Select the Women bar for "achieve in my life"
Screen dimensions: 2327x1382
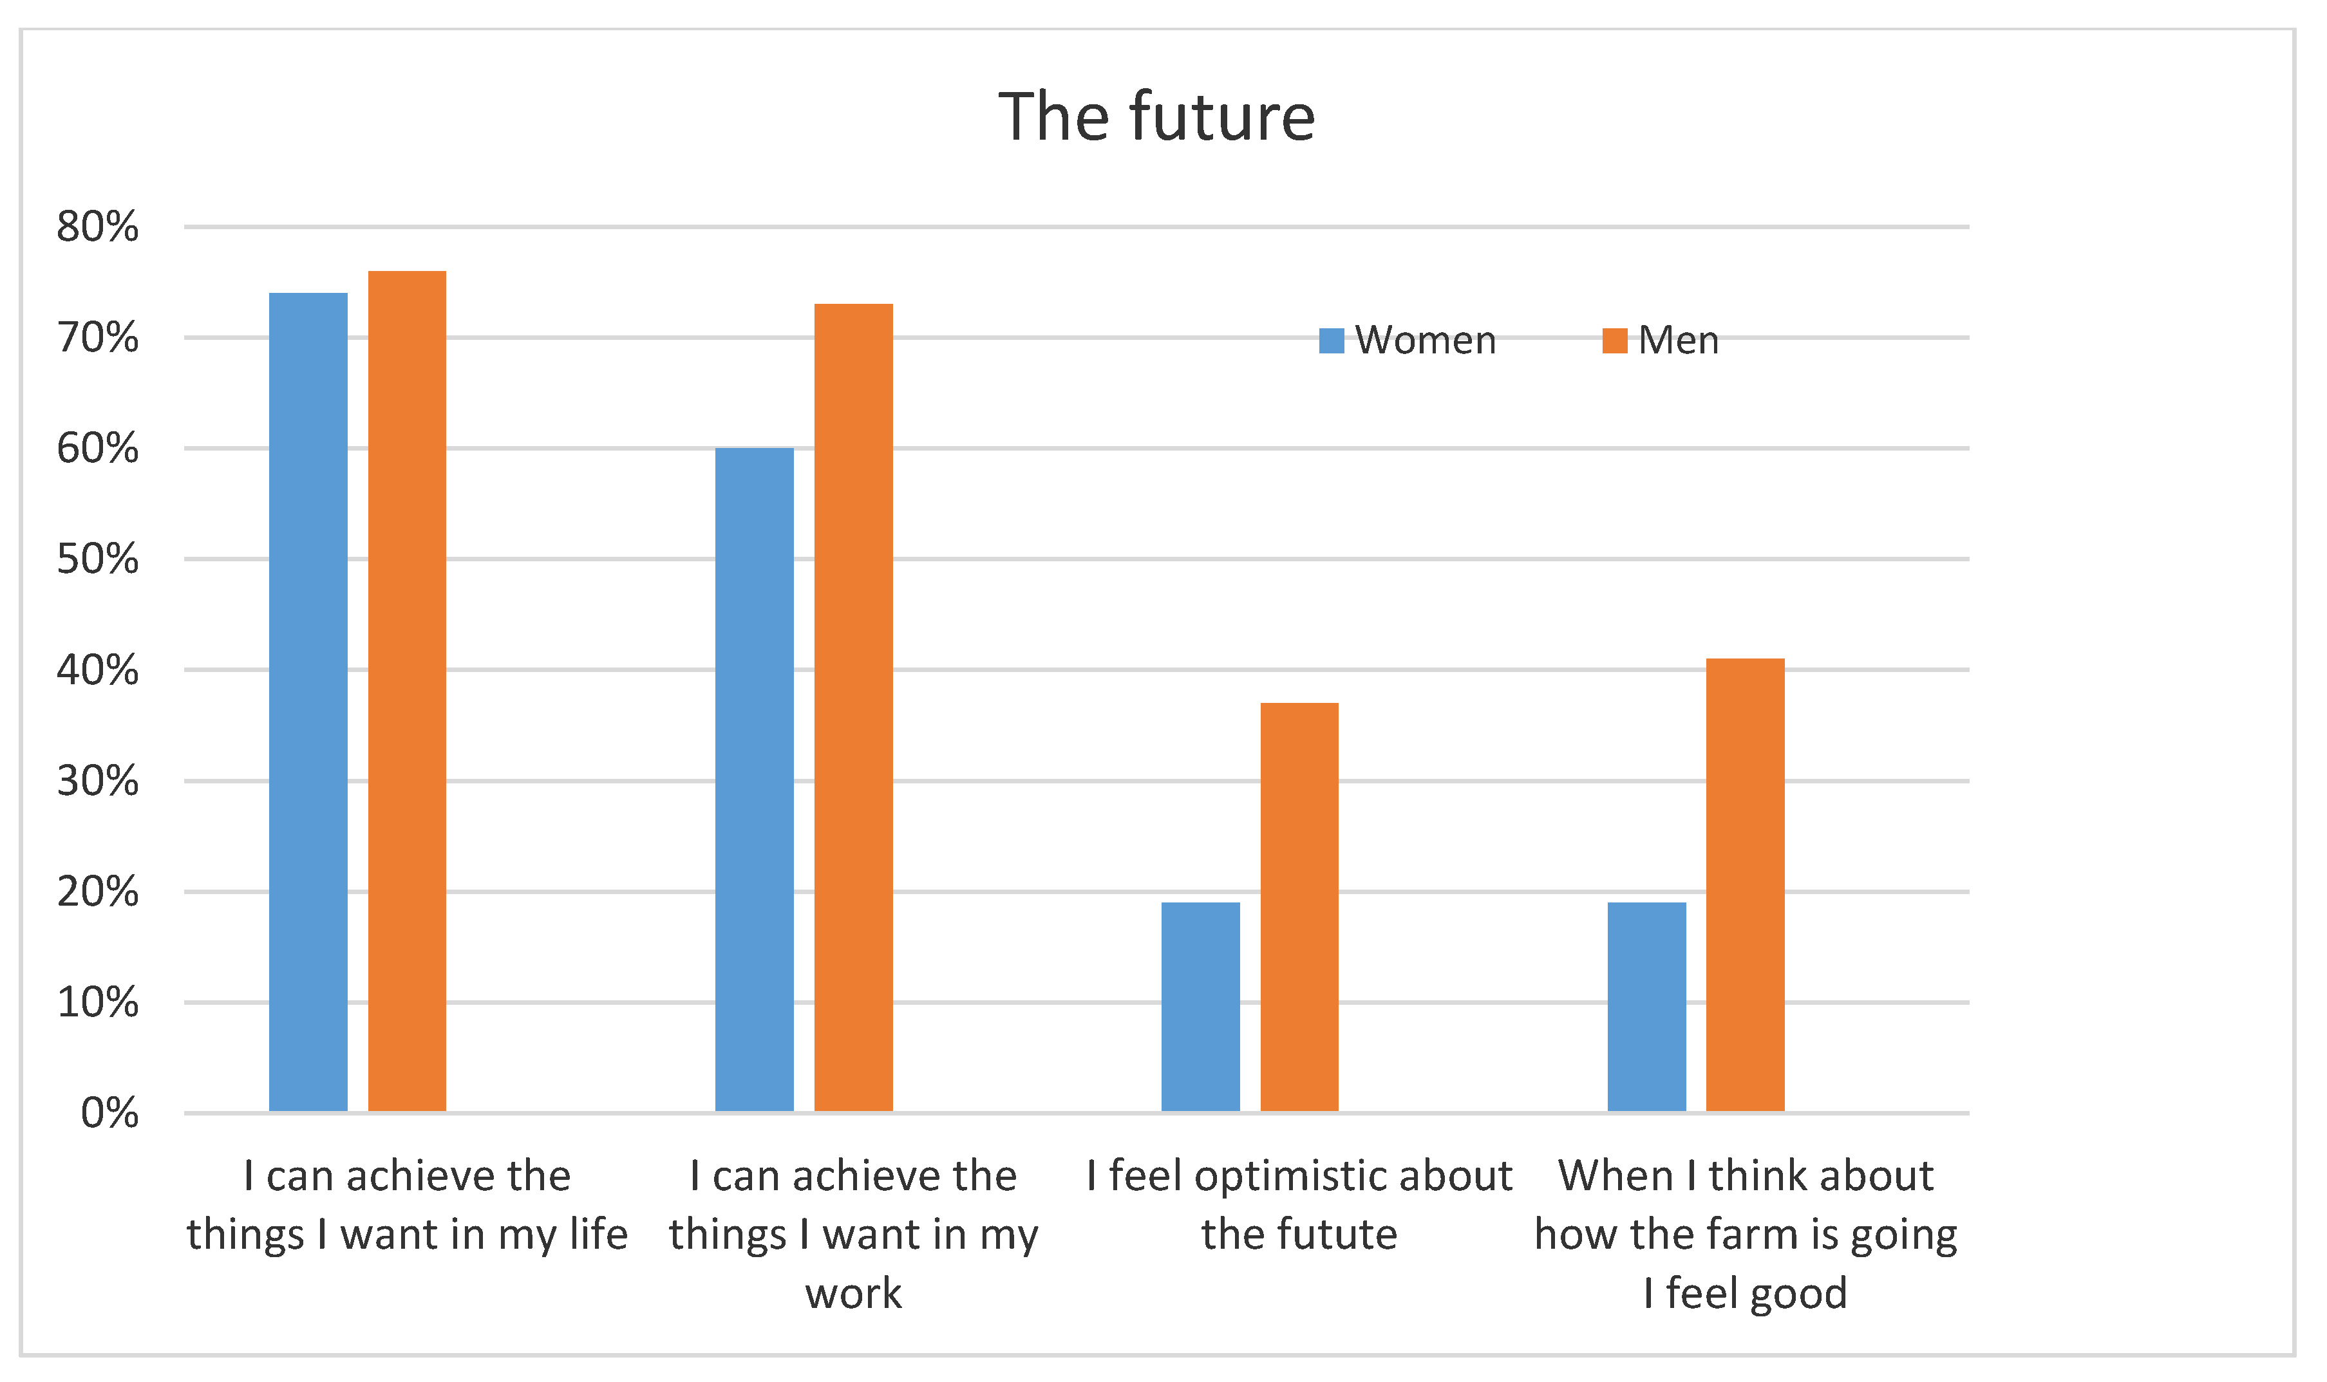click(308, 702)
